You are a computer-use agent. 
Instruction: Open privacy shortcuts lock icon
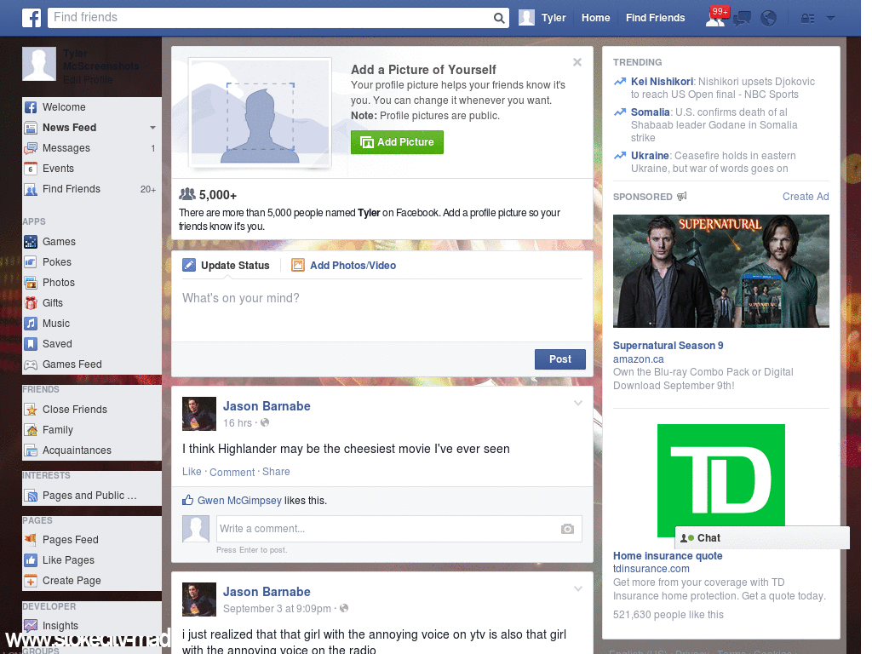807,19
